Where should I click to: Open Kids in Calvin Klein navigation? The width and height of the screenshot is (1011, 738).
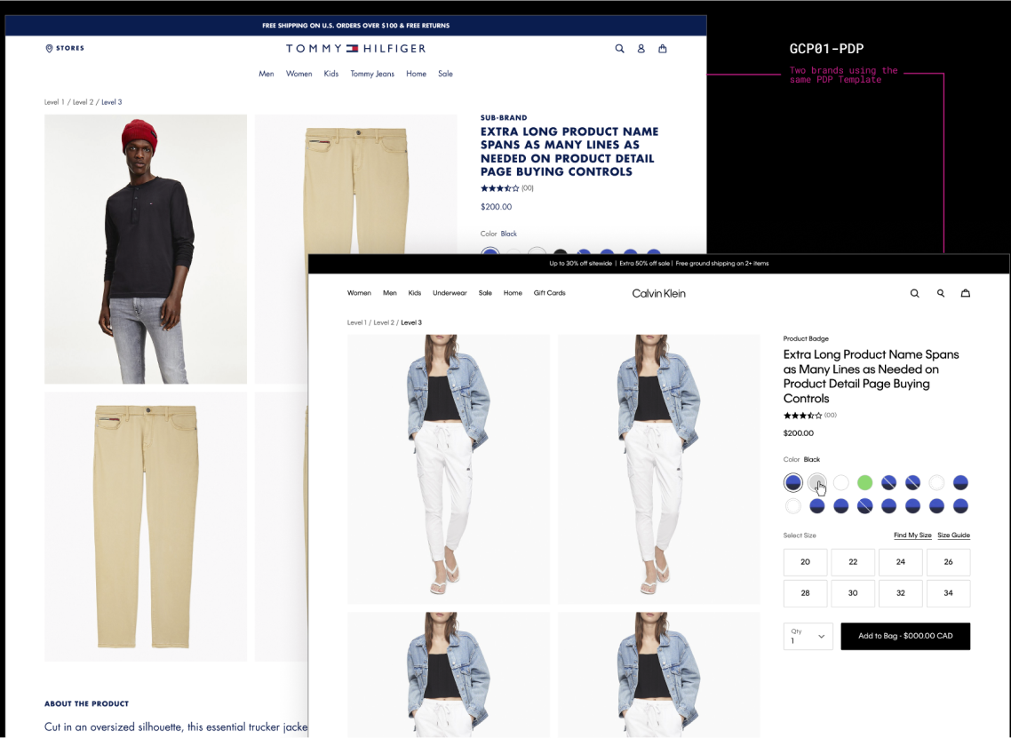click(415, 292)
